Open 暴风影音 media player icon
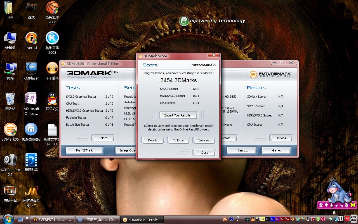The width and height of the screenshot is (358, 224). point(31,163)
